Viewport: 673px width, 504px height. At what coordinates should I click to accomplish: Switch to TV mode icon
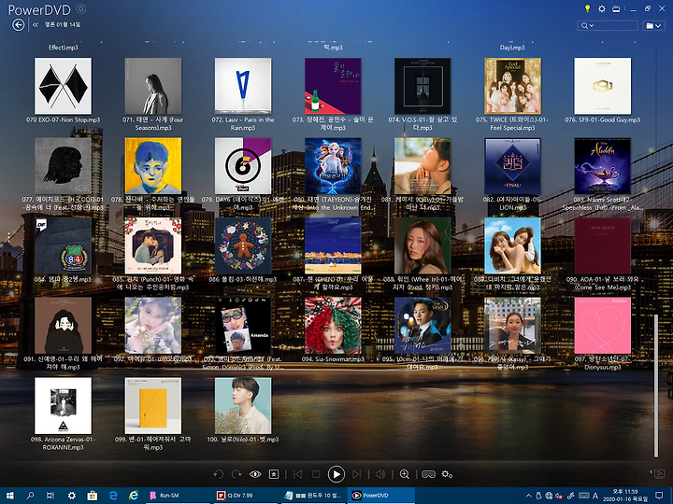(616, 8)
